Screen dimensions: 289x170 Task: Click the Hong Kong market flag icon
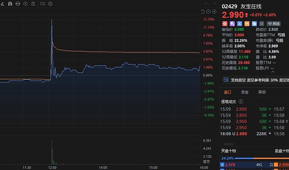click(225, 24)
